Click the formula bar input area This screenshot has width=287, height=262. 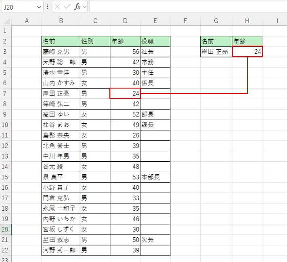(189, 7)
